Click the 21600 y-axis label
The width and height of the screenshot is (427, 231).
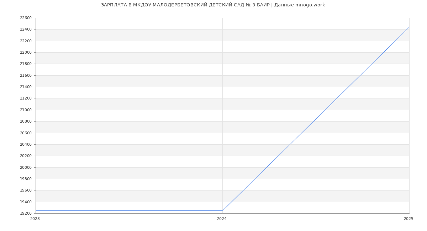(x=26, y=75)
